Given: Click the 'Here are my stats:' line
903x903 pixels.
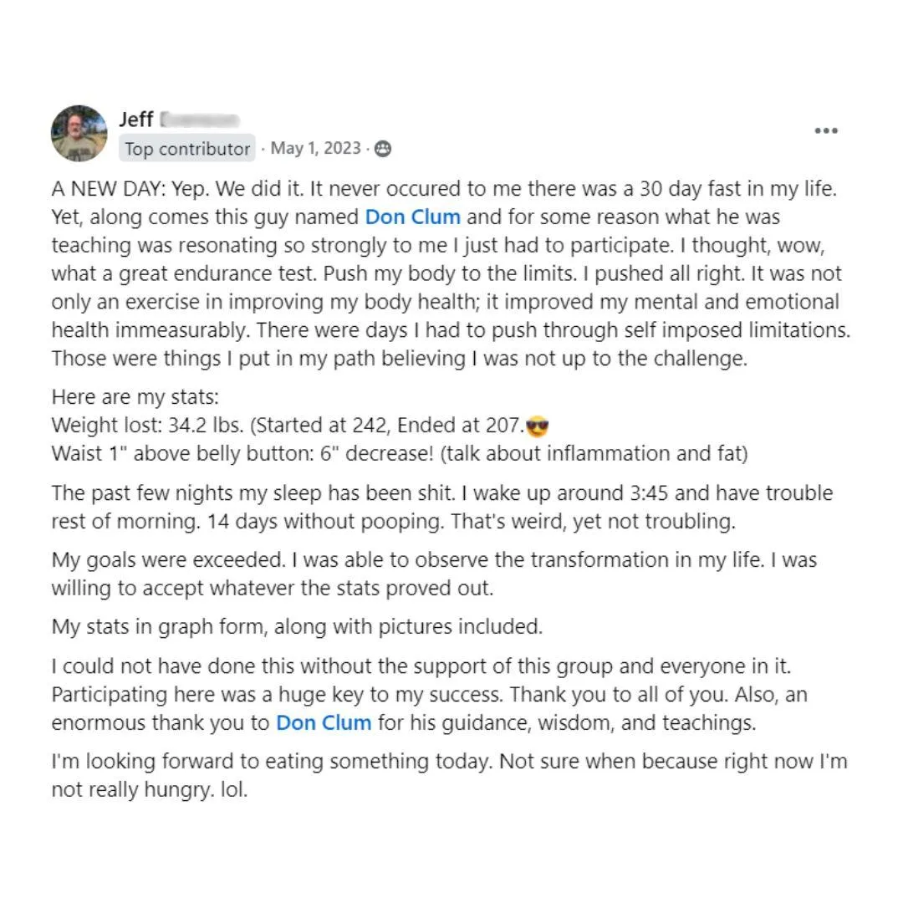Looking at the screenshot, I should [x=135, y=397].
